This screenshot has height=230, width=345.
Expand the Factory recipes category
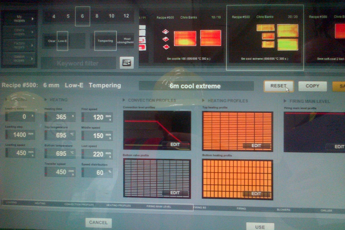pyautogui.click(x=20, y=45)
